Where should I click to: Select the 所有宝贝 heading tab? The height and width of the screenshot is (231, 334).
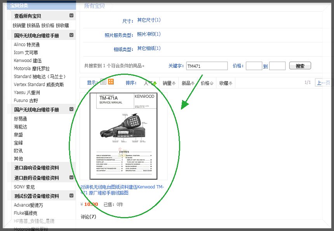click(94, 6)
